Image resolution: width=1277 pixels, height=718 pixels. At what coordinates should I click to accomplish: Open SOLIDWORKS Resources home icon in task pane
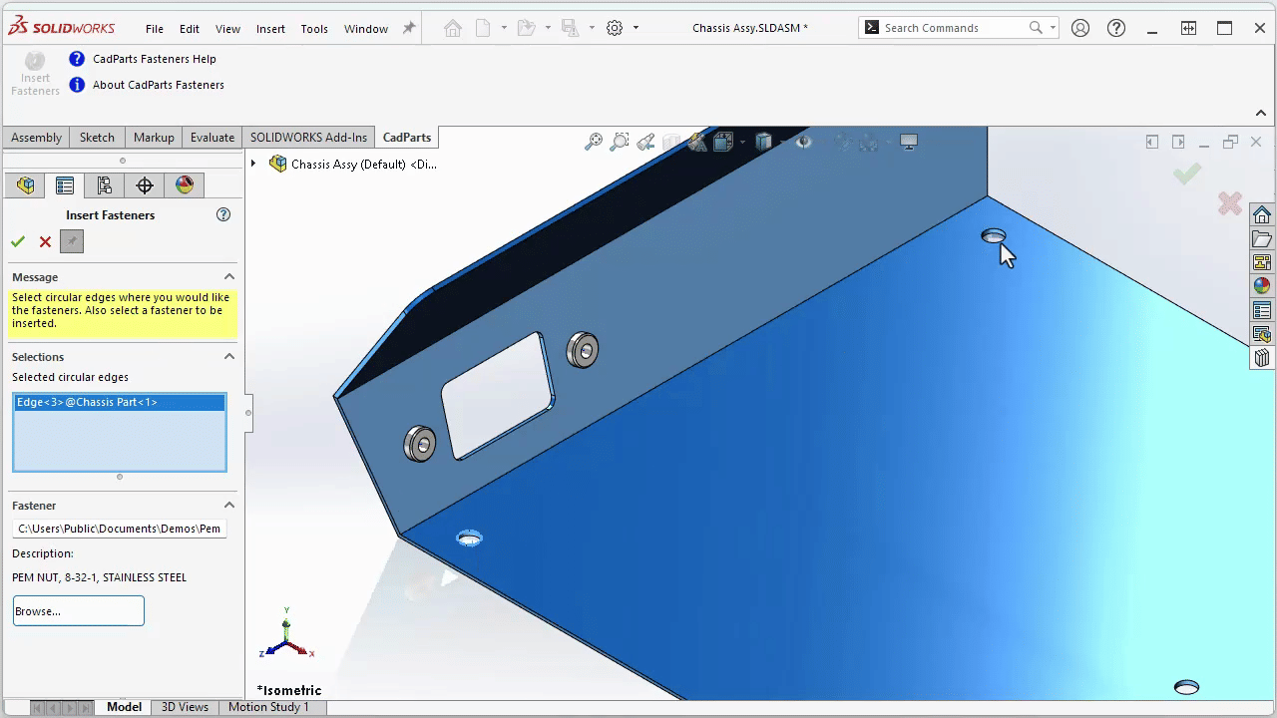(x=1262, y=215)
